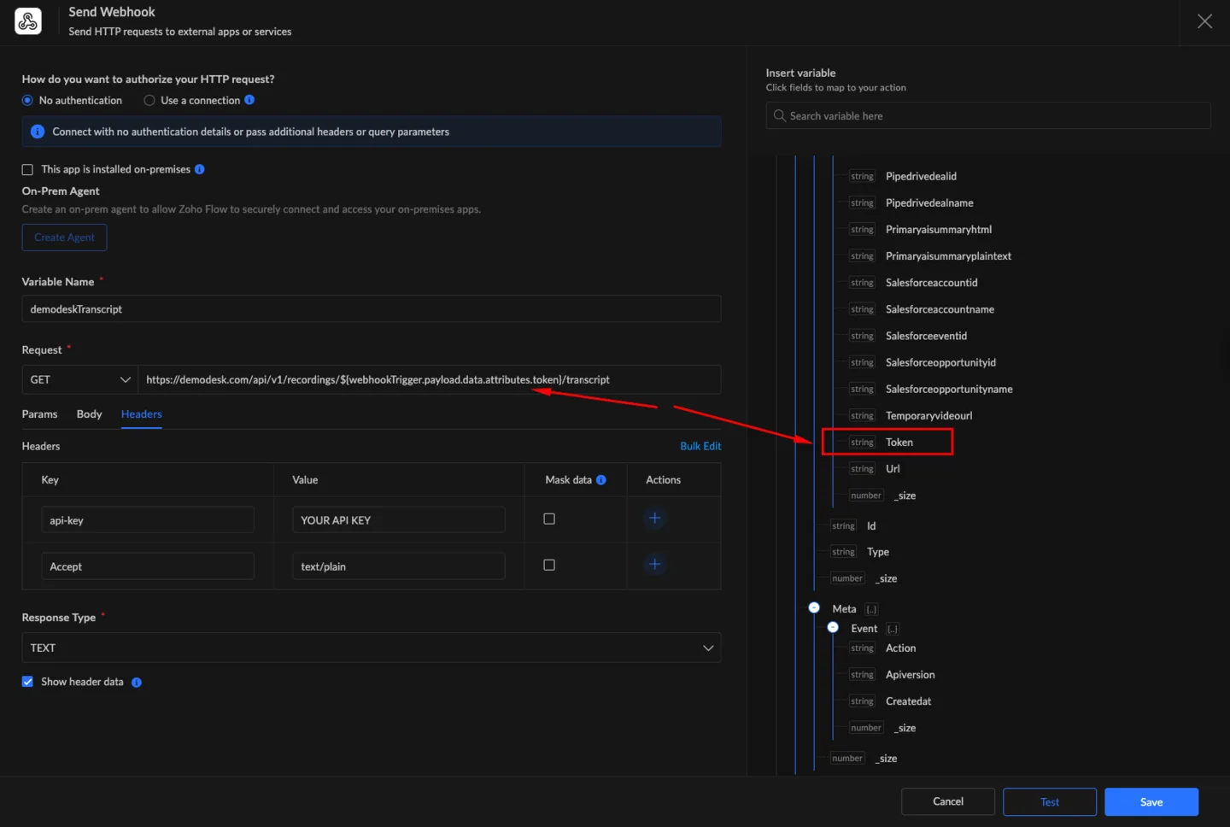Insert the Salesforceaccountname variable
The width and height of the screenshot is (1230, 827).
coord(940,309)
